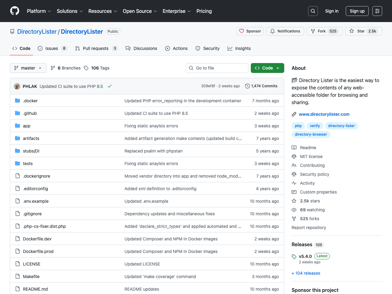
Task: Click the GitHub logo home icon
Action: pyautogui.click(x=14, y=11)
